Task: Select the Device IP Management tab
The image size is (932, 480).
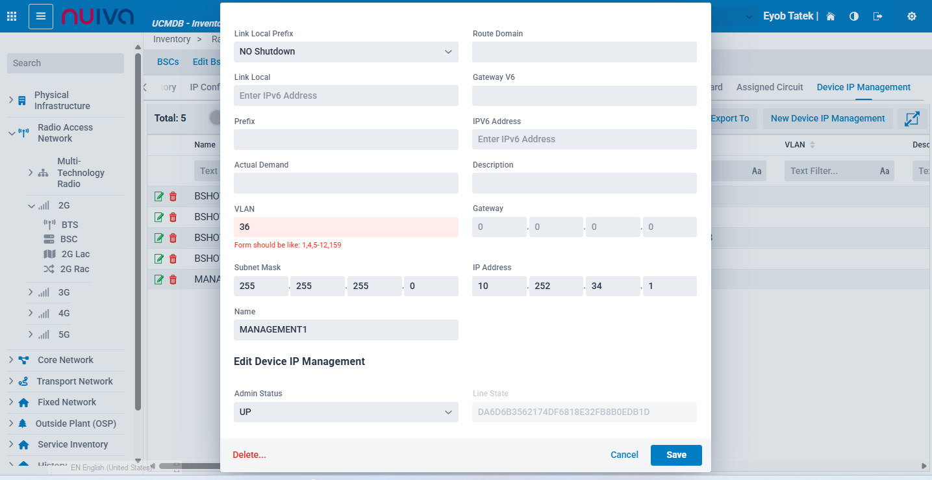Action: coord(863,87)
